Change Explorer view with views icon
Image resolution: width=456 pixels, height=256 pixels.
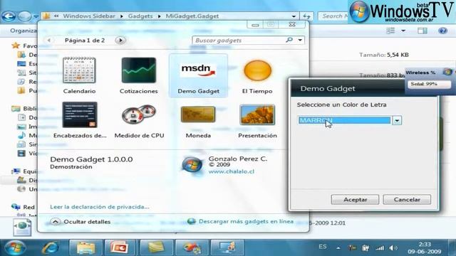[390, 31]
